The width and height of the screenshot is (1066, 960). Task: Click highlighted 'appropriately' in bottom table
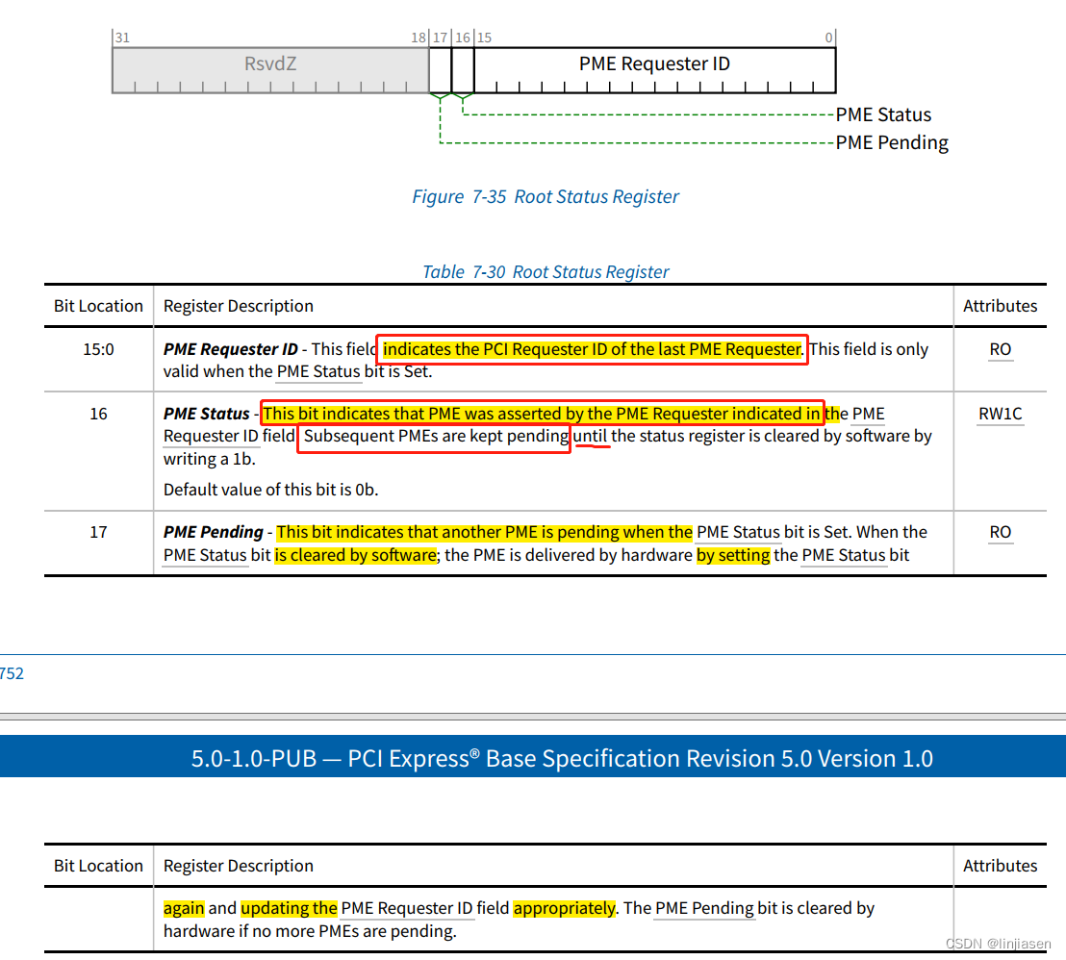[565, 909]
